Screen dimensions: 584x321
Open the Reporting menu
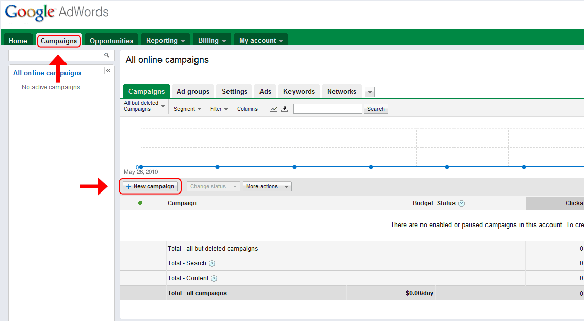pyautogui.click(x=166, y=40)
